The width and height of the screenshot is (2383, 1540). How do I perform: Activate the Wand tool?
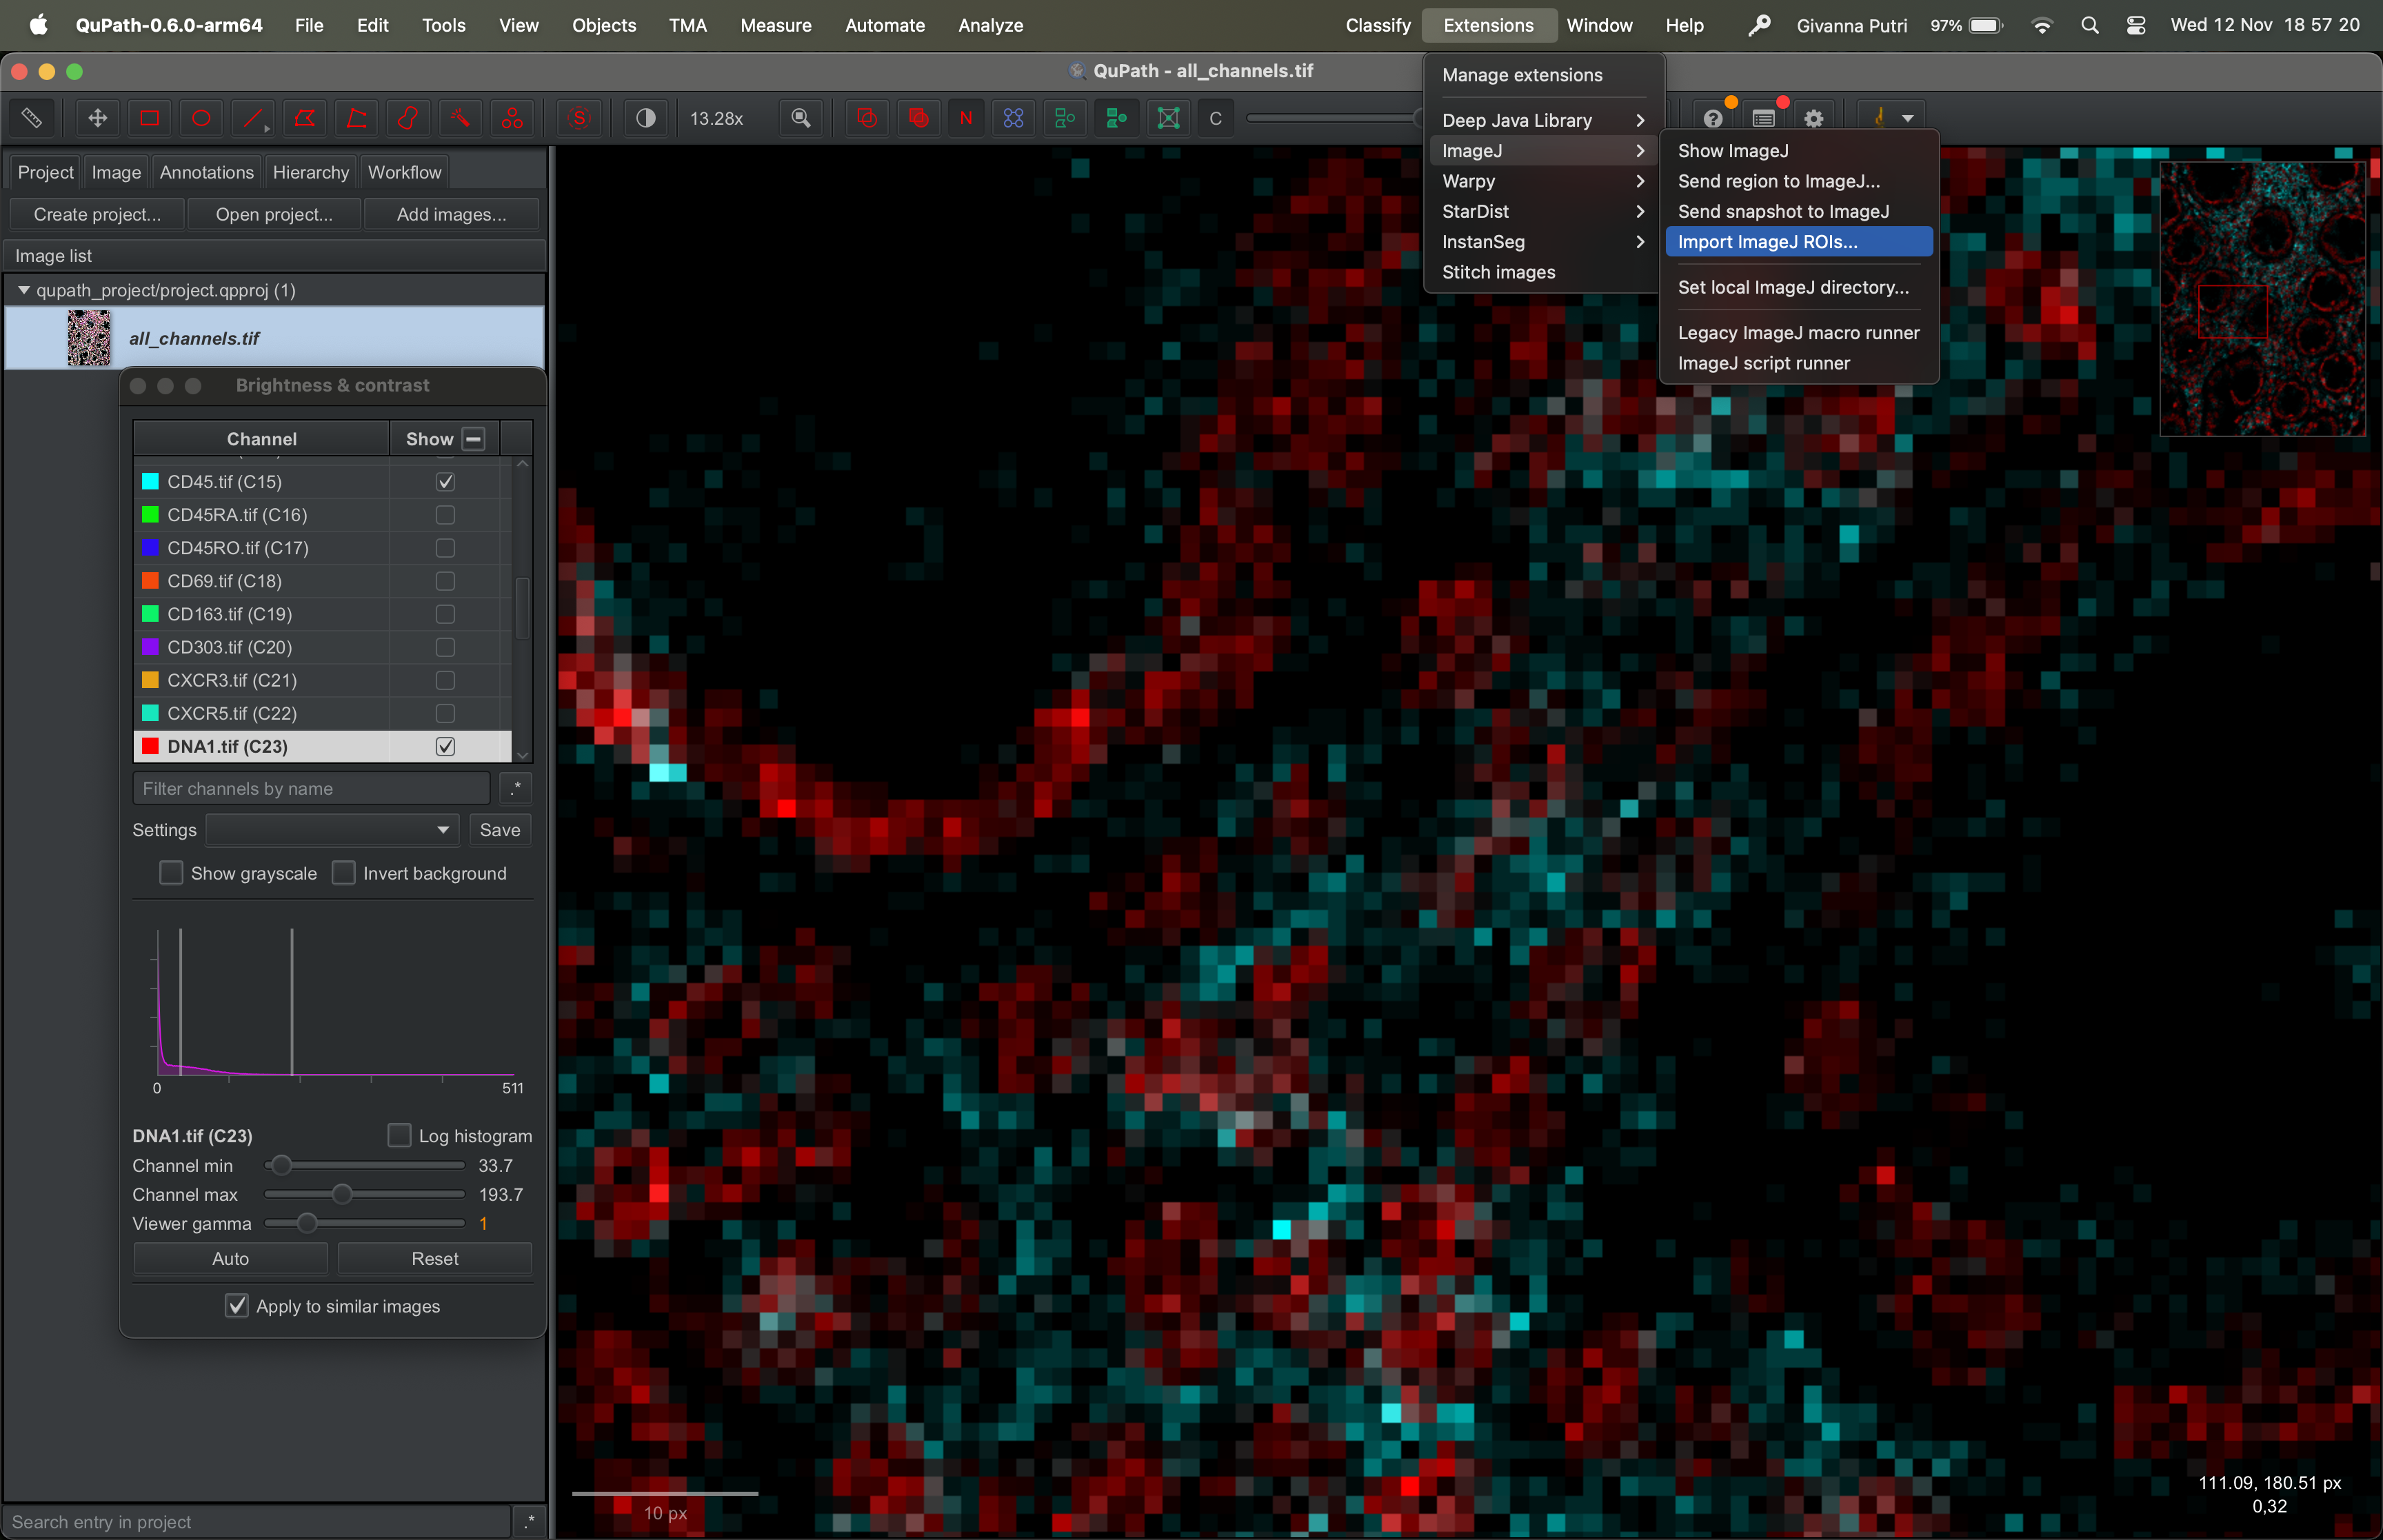coord(460,118)
